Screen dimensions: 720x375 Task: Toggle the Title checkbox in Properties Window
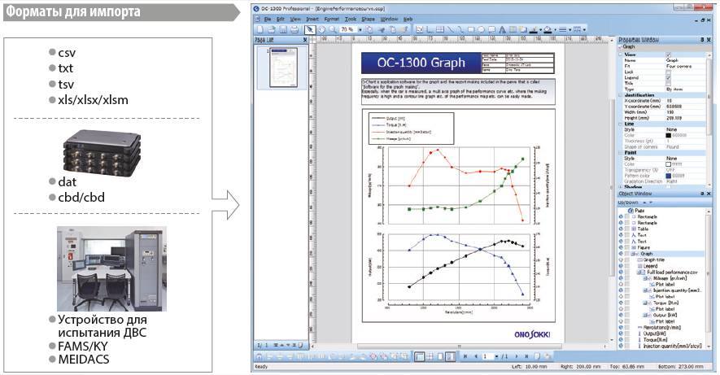click(669, 84)
